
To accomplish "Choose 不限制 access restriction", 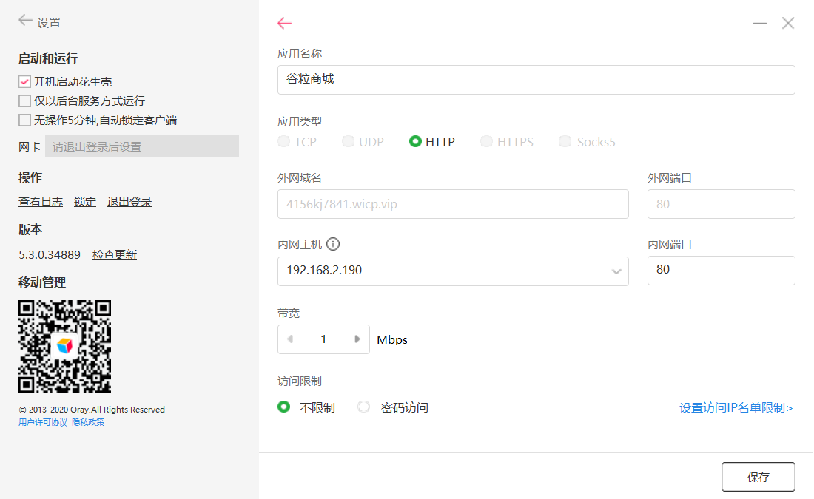I will pos(284,407).
